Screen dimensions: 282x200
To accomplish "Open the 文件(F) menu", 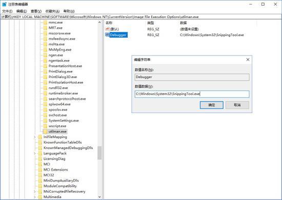I will point(7,11).
